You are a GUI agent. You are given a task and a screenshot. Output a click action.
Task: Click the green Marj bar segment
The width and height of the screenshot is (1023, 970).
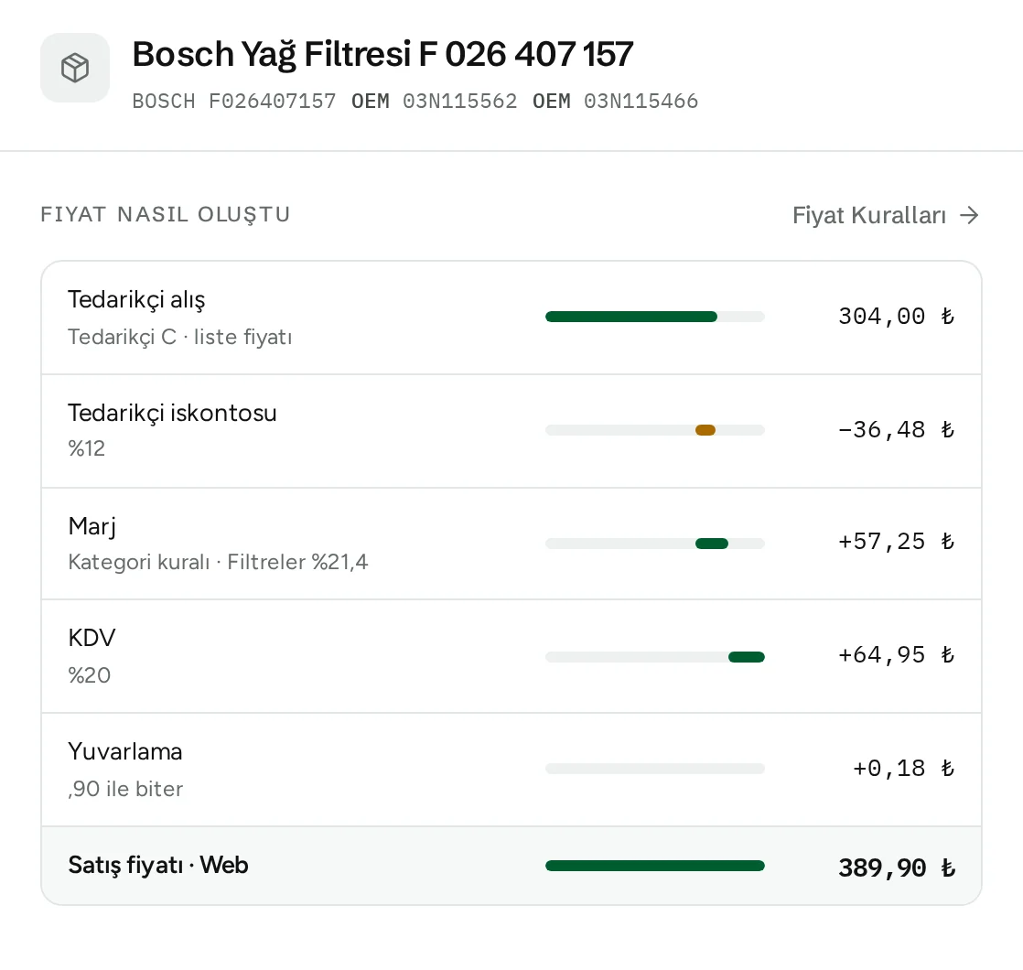click(712, 544)
